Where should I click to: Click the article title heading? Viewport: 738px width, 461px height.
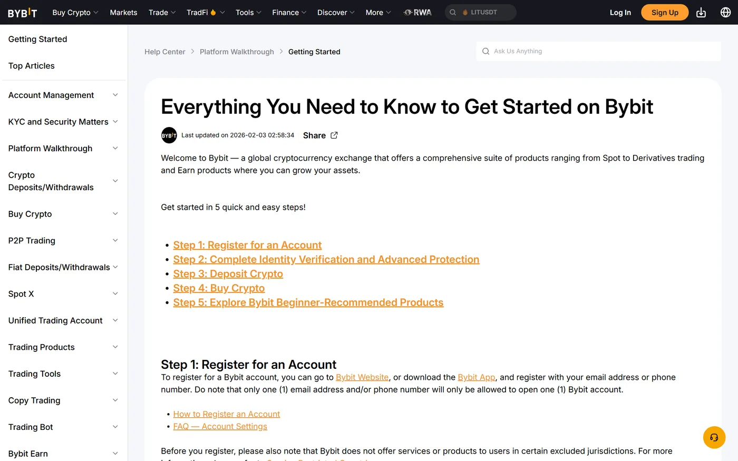point(407,107)
